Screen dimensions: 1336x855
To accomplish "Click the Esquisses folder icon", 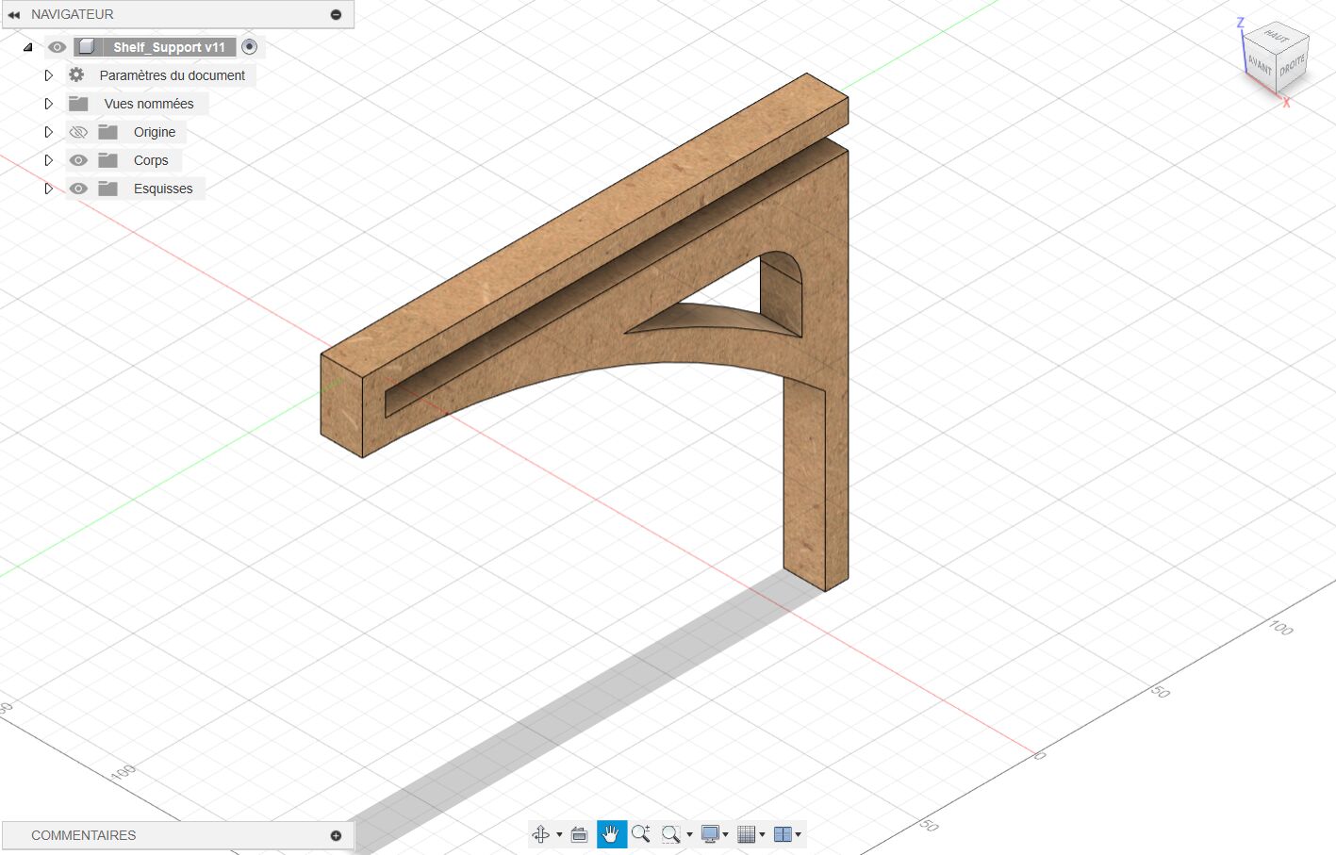I will [108, 189].
